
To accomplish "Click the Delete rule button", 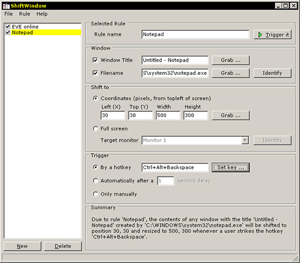I will click(x=63, y=246).
